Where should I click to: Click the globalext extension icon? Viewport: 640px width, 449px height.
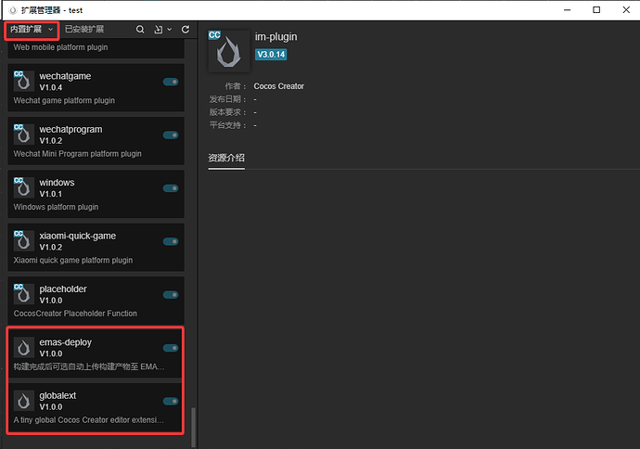(24, 401)
